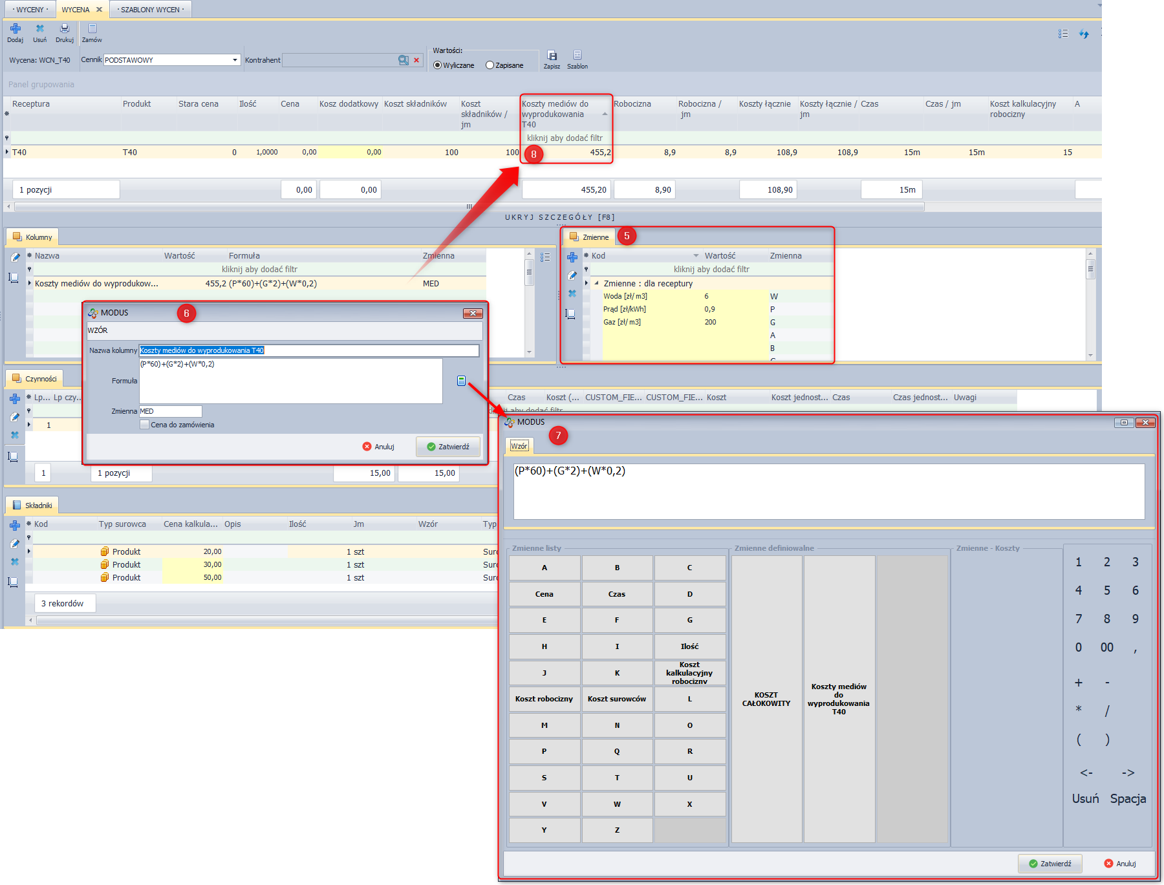Click the Zapisz save icon
The height and width of the screenshot is (885, 1164).
(x=552, y=56)
